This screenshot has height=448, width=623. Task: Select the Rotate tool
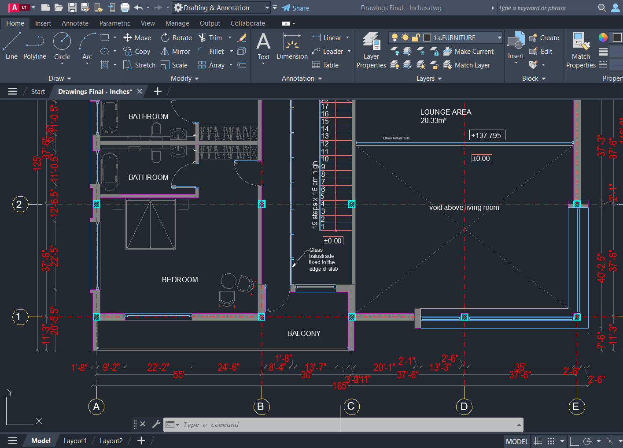(176, 38)
